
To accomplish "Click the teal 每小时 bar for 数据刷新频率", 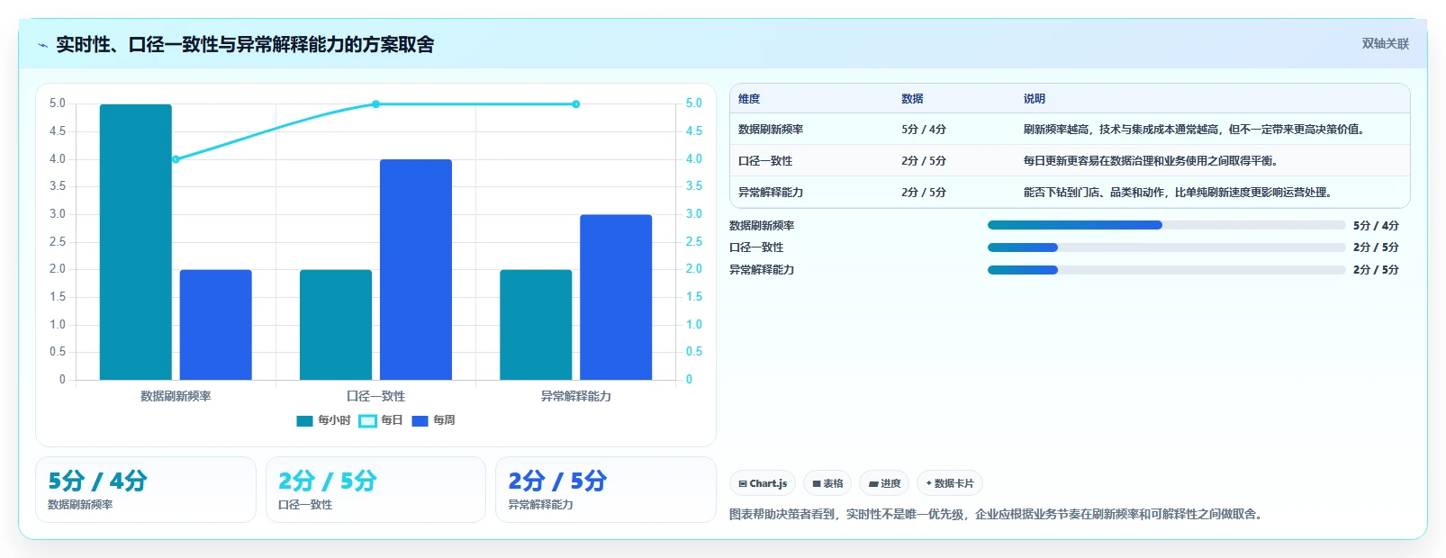I will (136, 242).
